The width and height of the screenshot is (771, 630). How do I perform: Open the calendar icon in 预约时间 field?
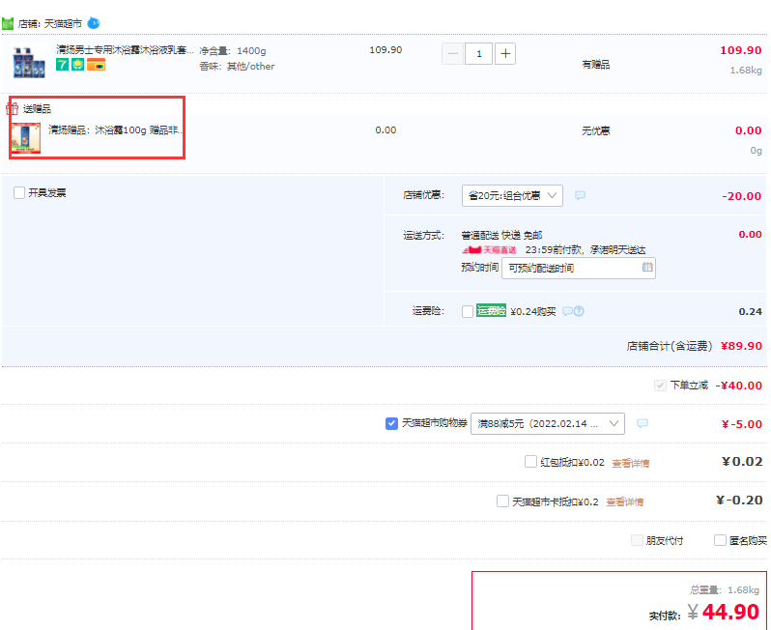click(x=646, y=268)
